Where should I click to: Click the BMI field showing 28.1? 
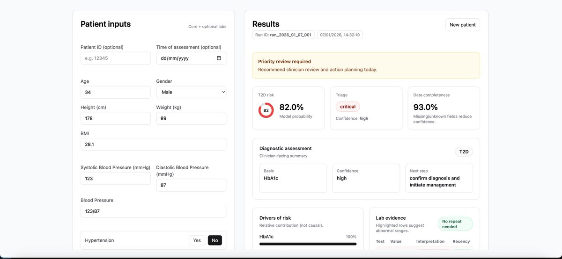tap(153, 144)
